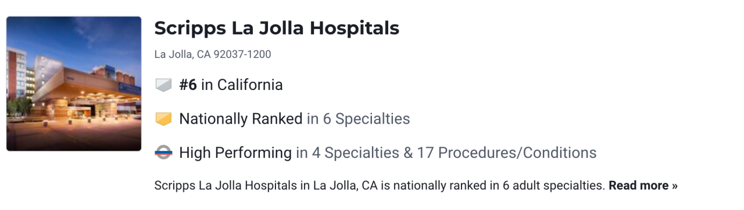The image size is (744, 210).
Task: Click the Nationally Ranked label
Action: (241, 119)
